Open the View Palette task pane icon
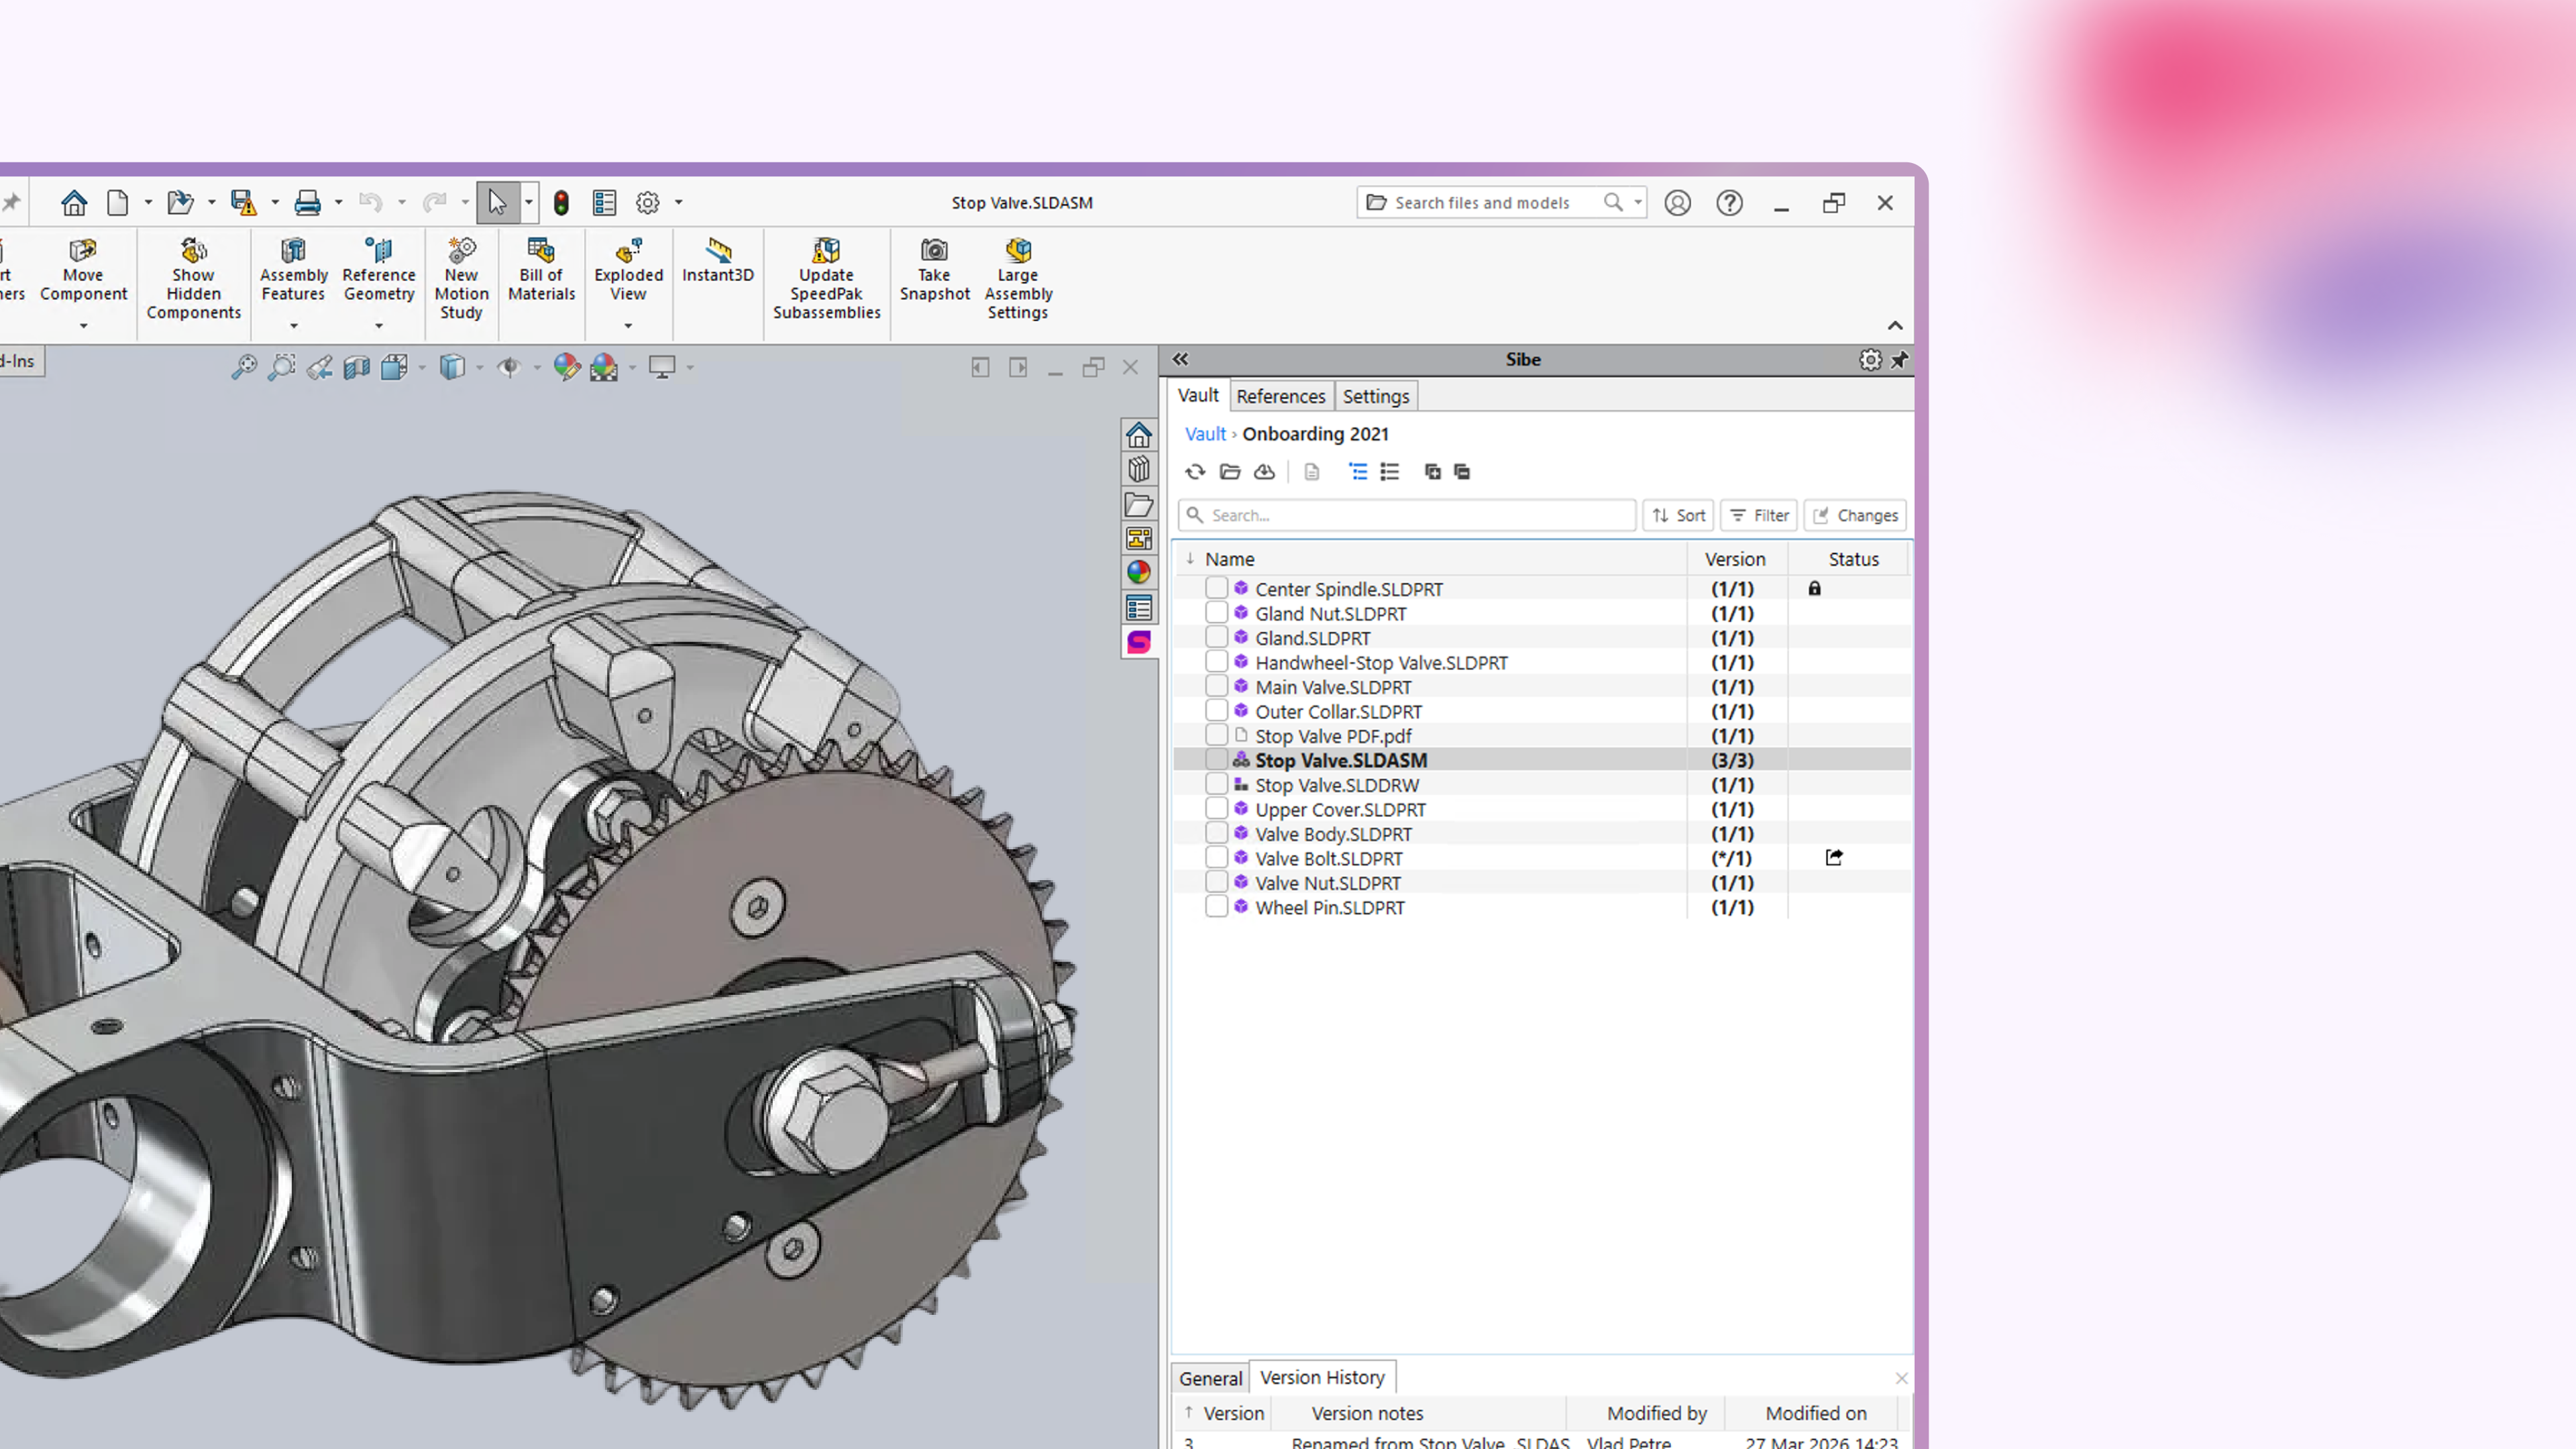 coord(1139,538)
